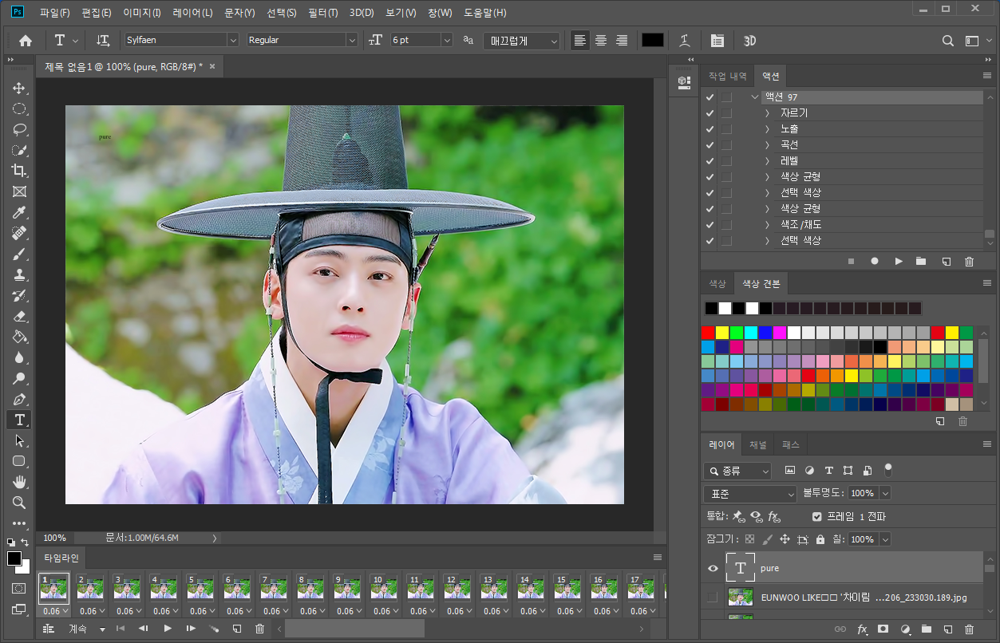
Task: Click the Create warped text icon
Action: coord(685,40)
